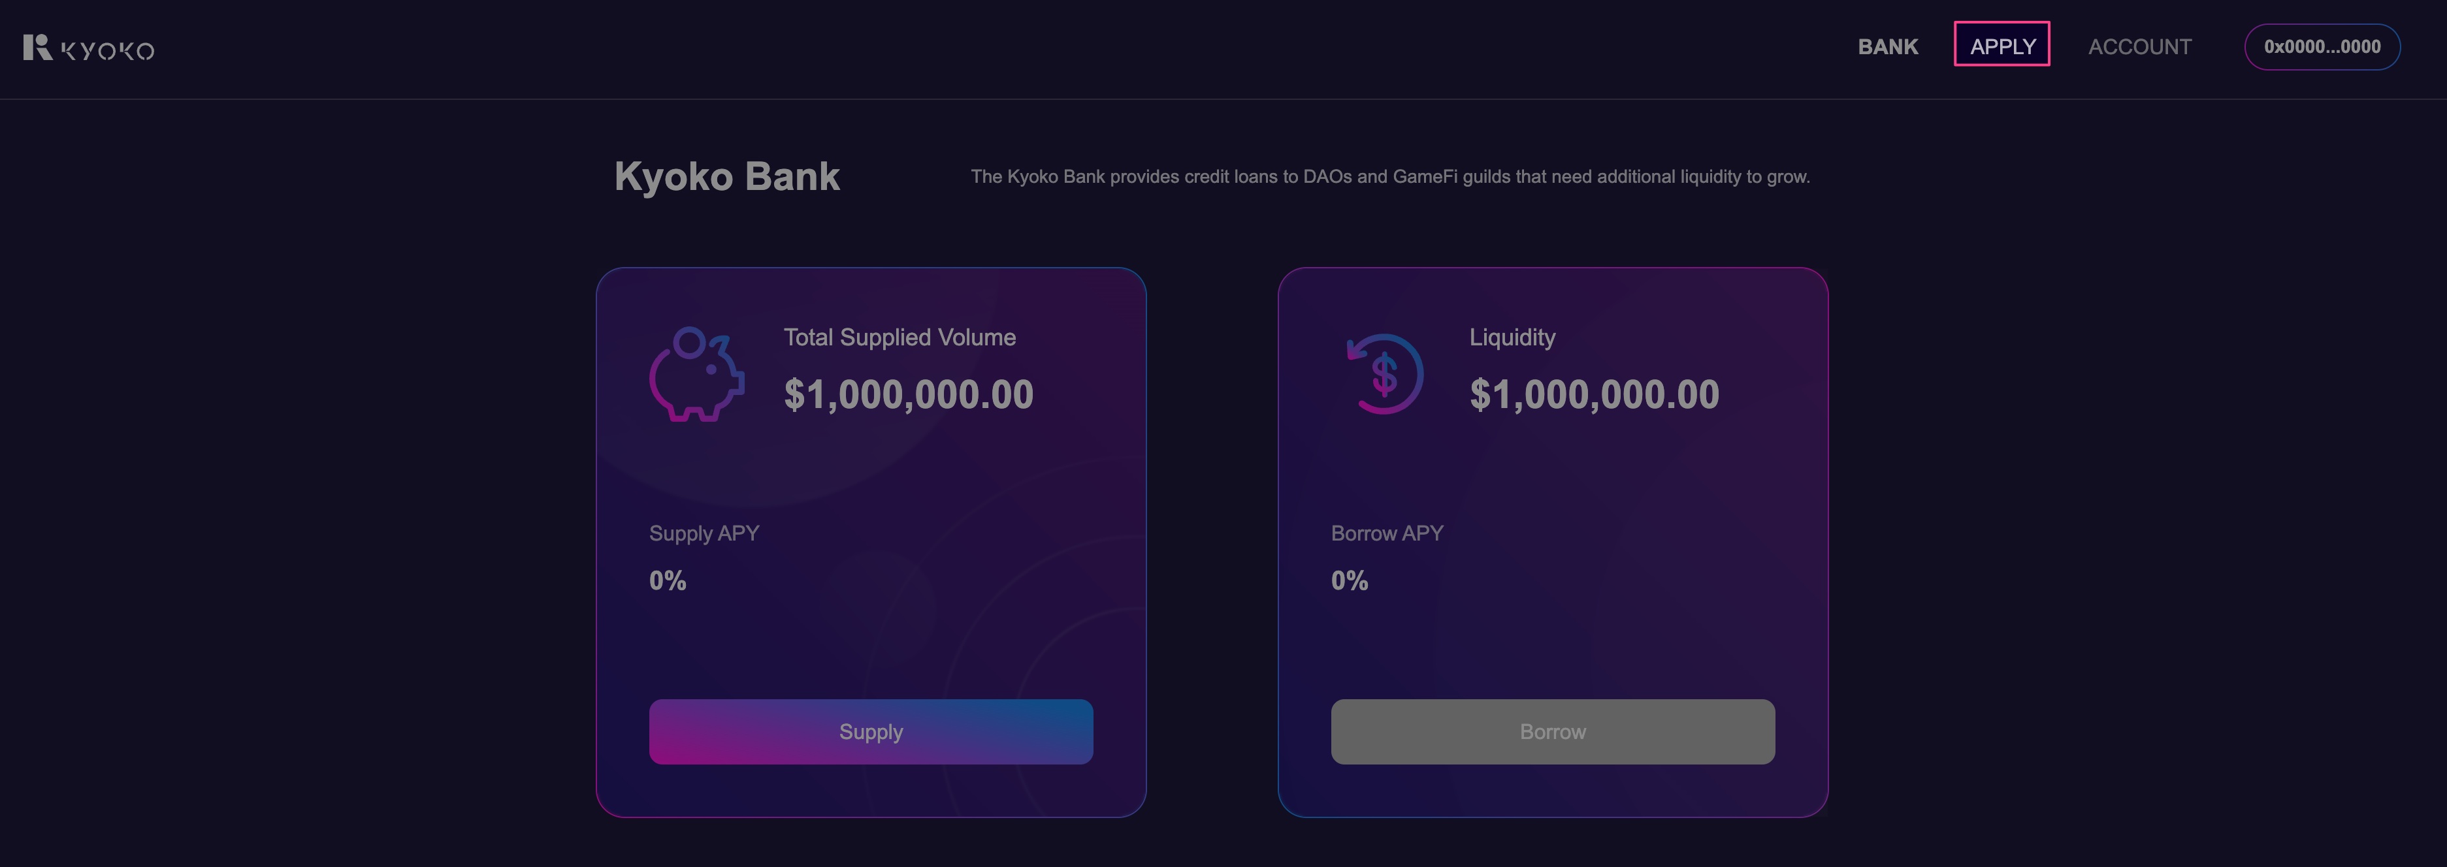Click the Total Supplied Volume label
The height and width of the screenshot is (867, 2447).
(899, 337)
